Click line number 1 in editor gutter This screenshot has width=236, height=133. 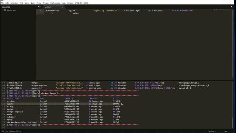[x=40, y=11]
